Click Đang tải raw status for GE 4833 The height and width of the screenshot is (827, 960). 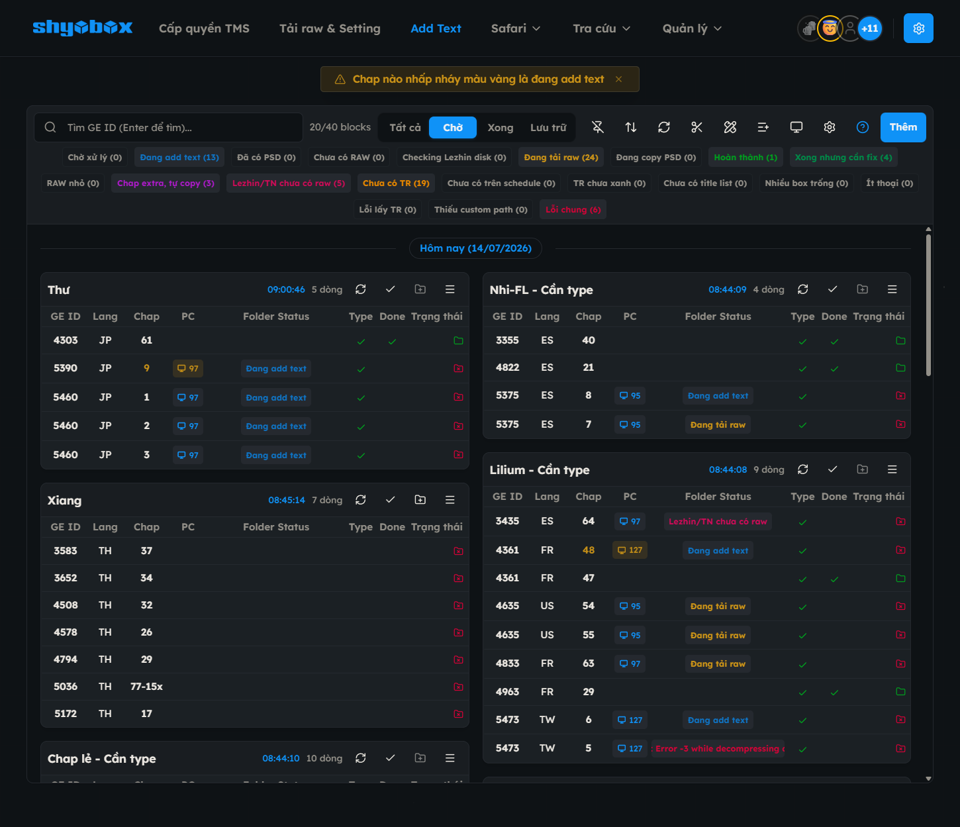click(718, 664)
